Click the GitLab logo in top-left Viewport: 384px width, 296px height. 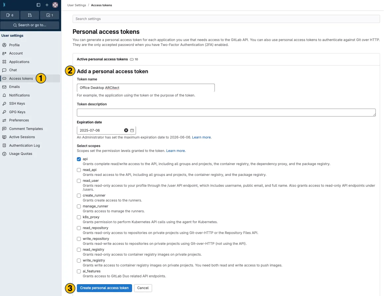[4, 5]
